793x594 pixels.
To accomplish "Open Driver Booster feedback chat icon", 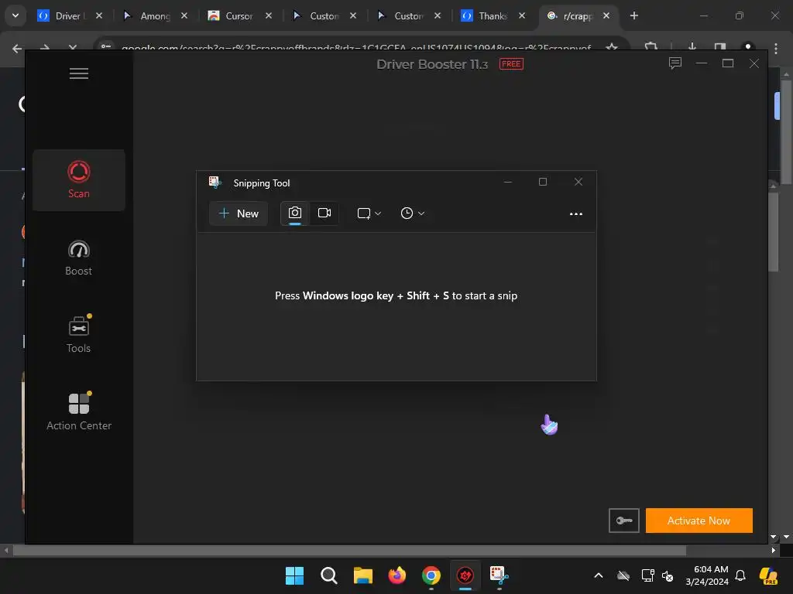I will [675, 63].
